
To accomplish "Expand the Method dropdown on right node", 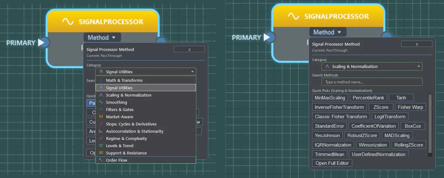I will (x=328, y=32).
